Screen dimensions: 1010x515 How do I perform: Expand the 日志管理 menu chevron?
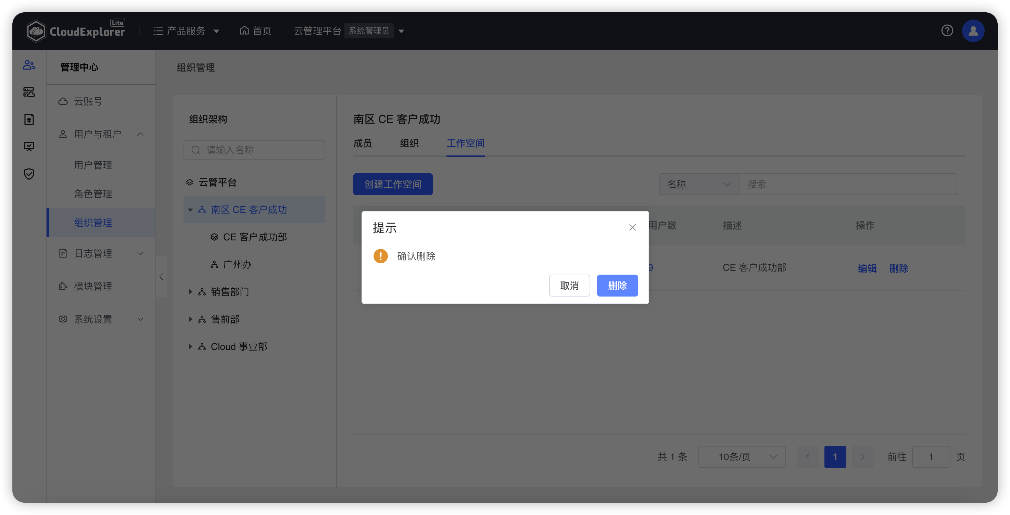point(140,253)
